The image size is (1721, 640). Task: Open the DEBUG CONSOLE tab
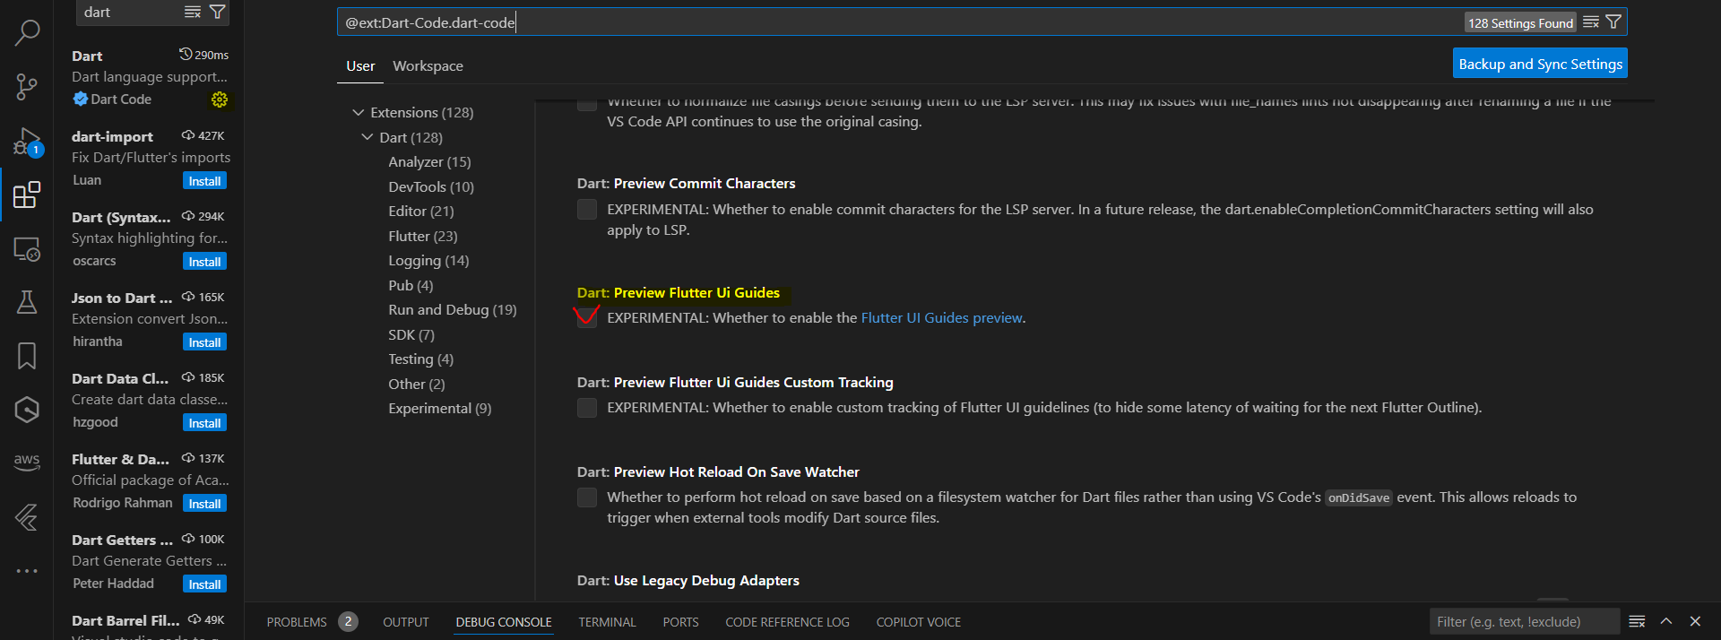tap(504, 621)
